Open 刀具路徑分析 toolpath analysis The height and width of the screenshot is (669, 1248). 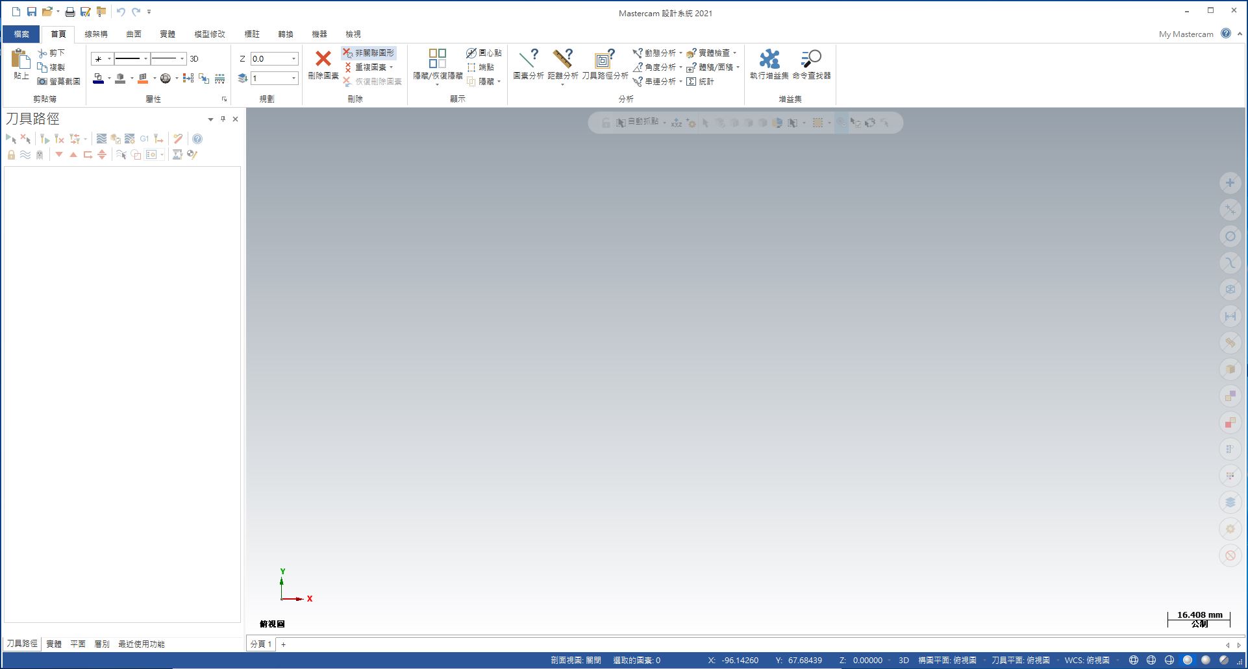pyautogui.click(x=605, y=64)
